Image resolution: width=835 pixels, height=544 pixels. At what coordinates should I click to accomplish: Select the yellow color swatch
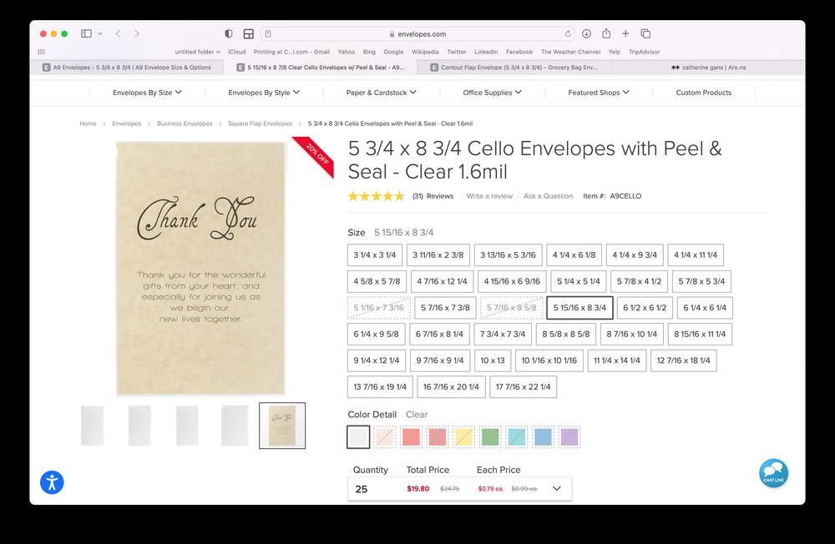tap(463, 437)
